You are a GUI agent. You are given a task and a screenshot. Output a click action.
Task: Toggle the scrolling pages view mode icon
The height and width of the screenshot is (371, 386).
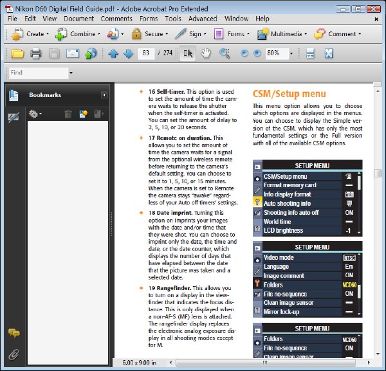(x=310, y=53)
